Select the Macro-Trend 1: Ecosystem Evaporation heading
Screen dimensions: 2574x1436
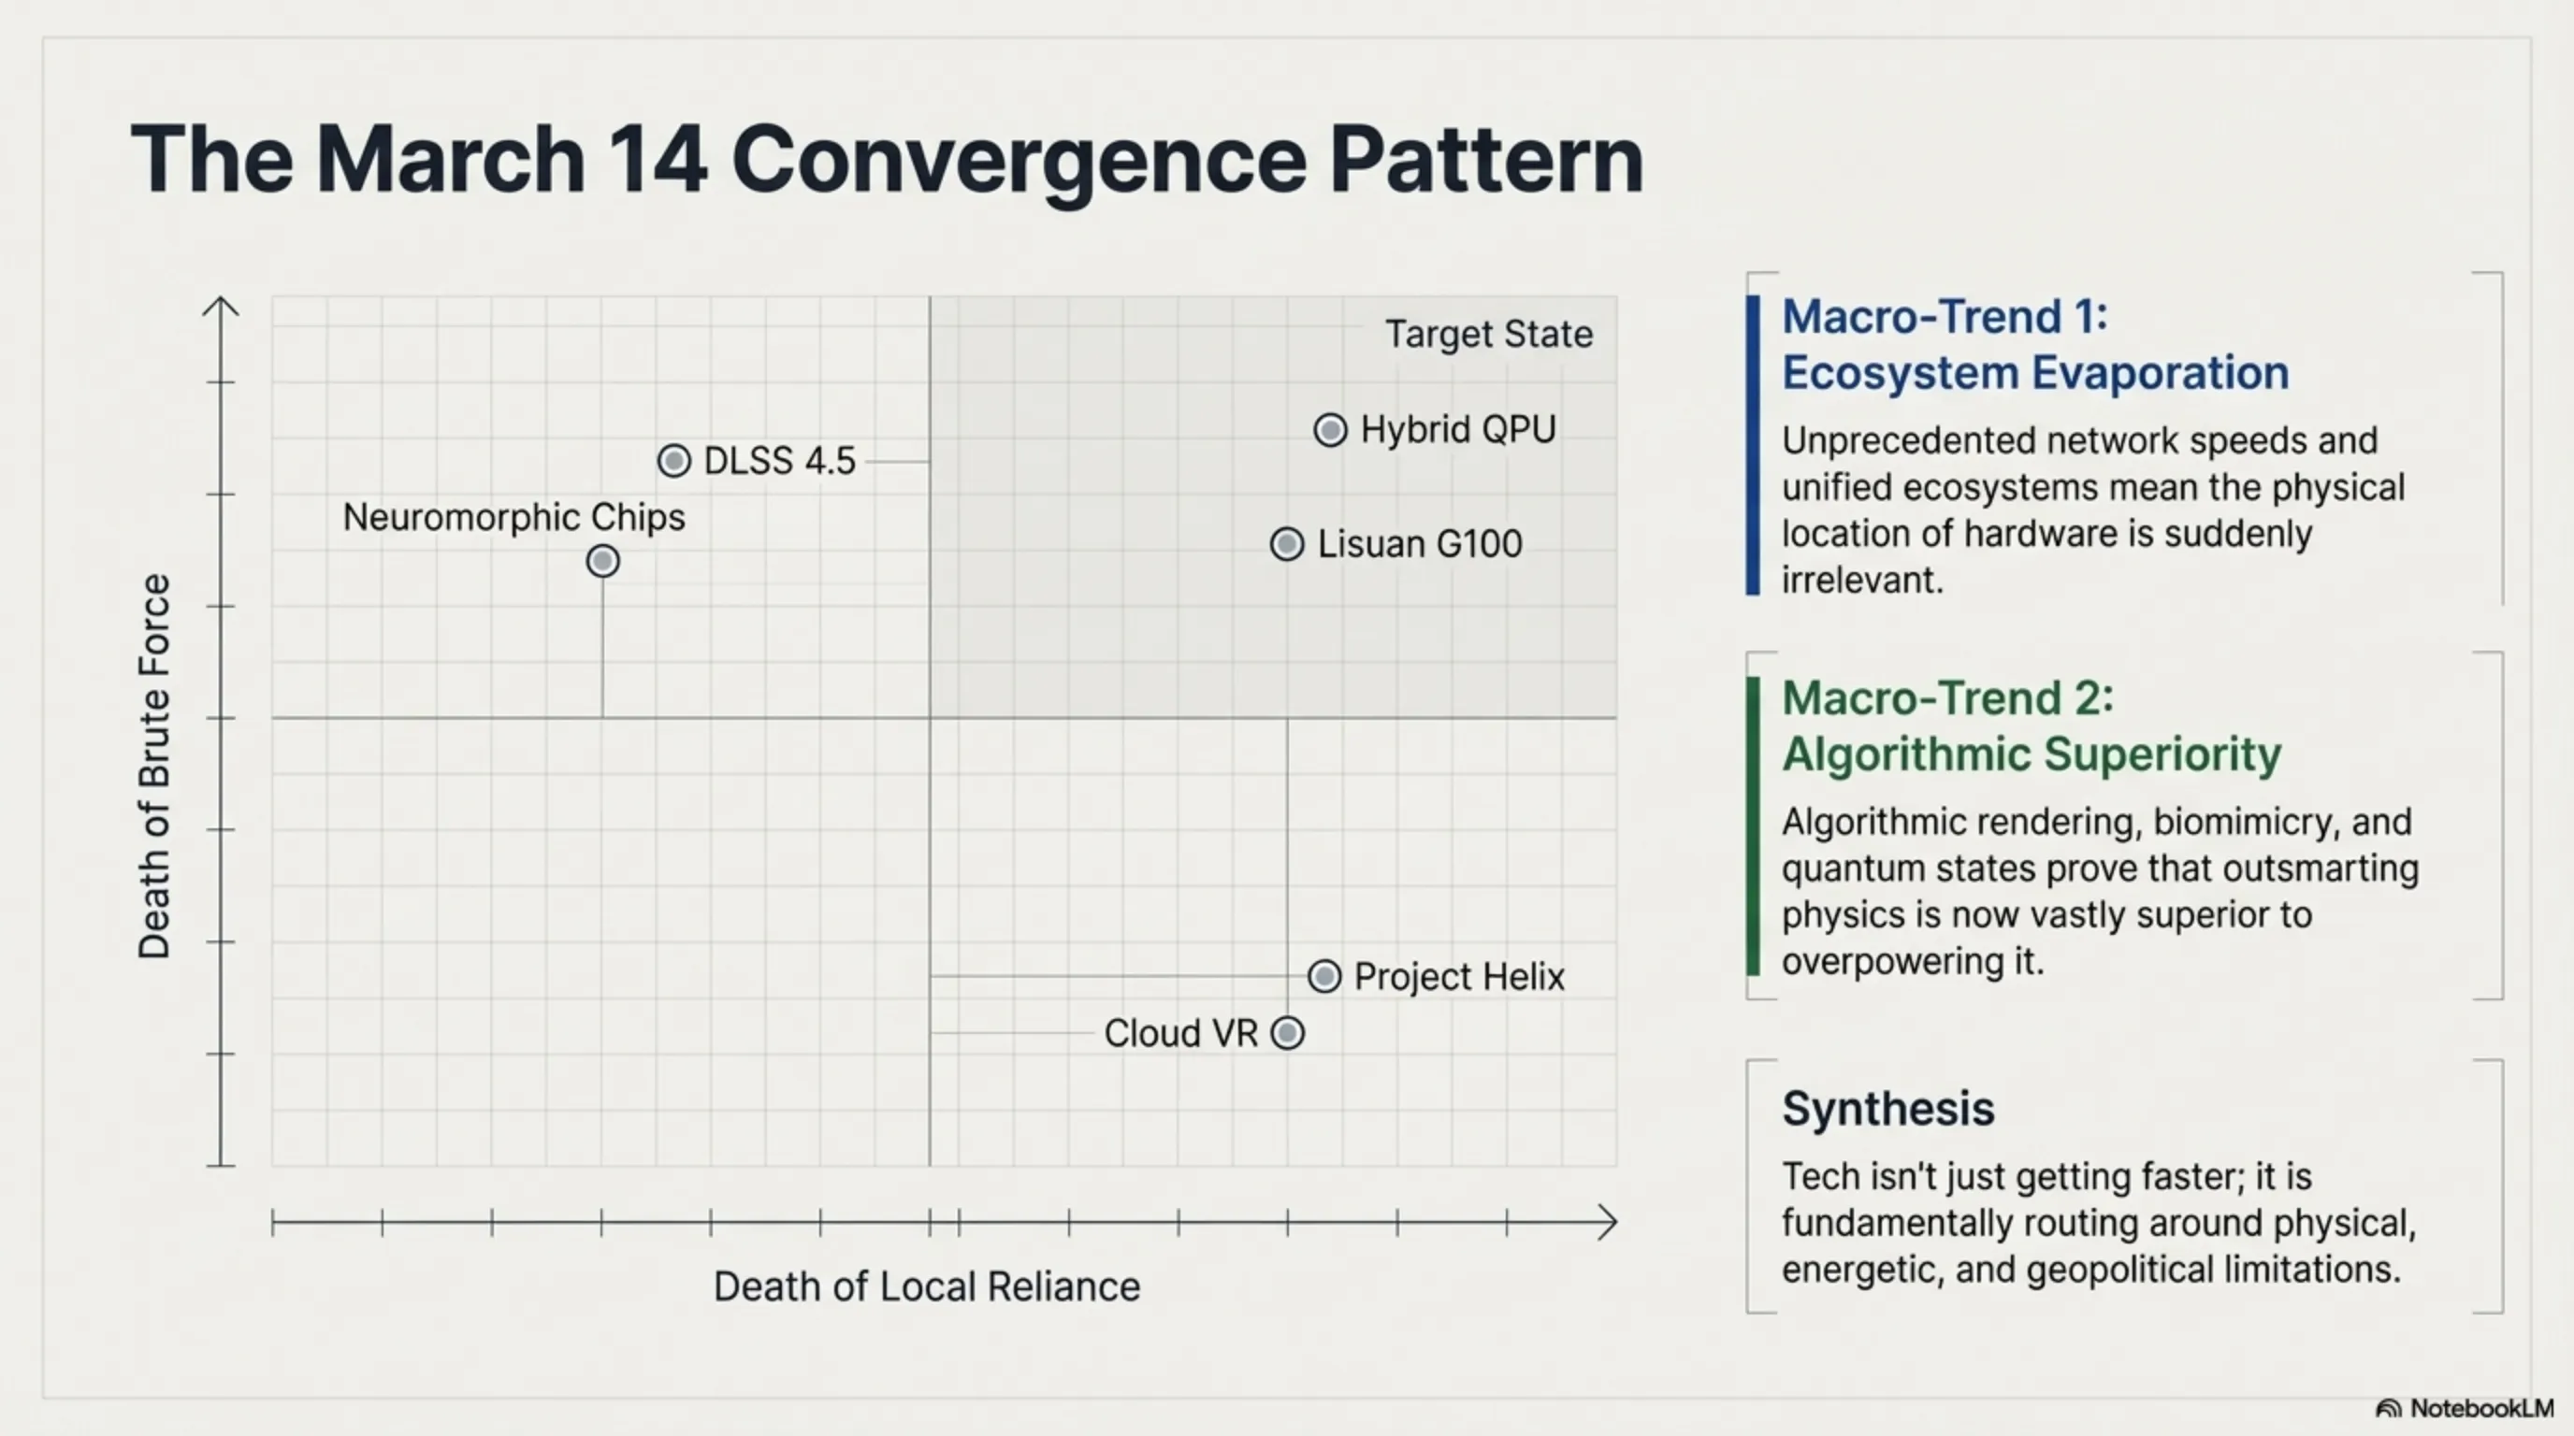pyautogui.click(x=2034, y=345)
